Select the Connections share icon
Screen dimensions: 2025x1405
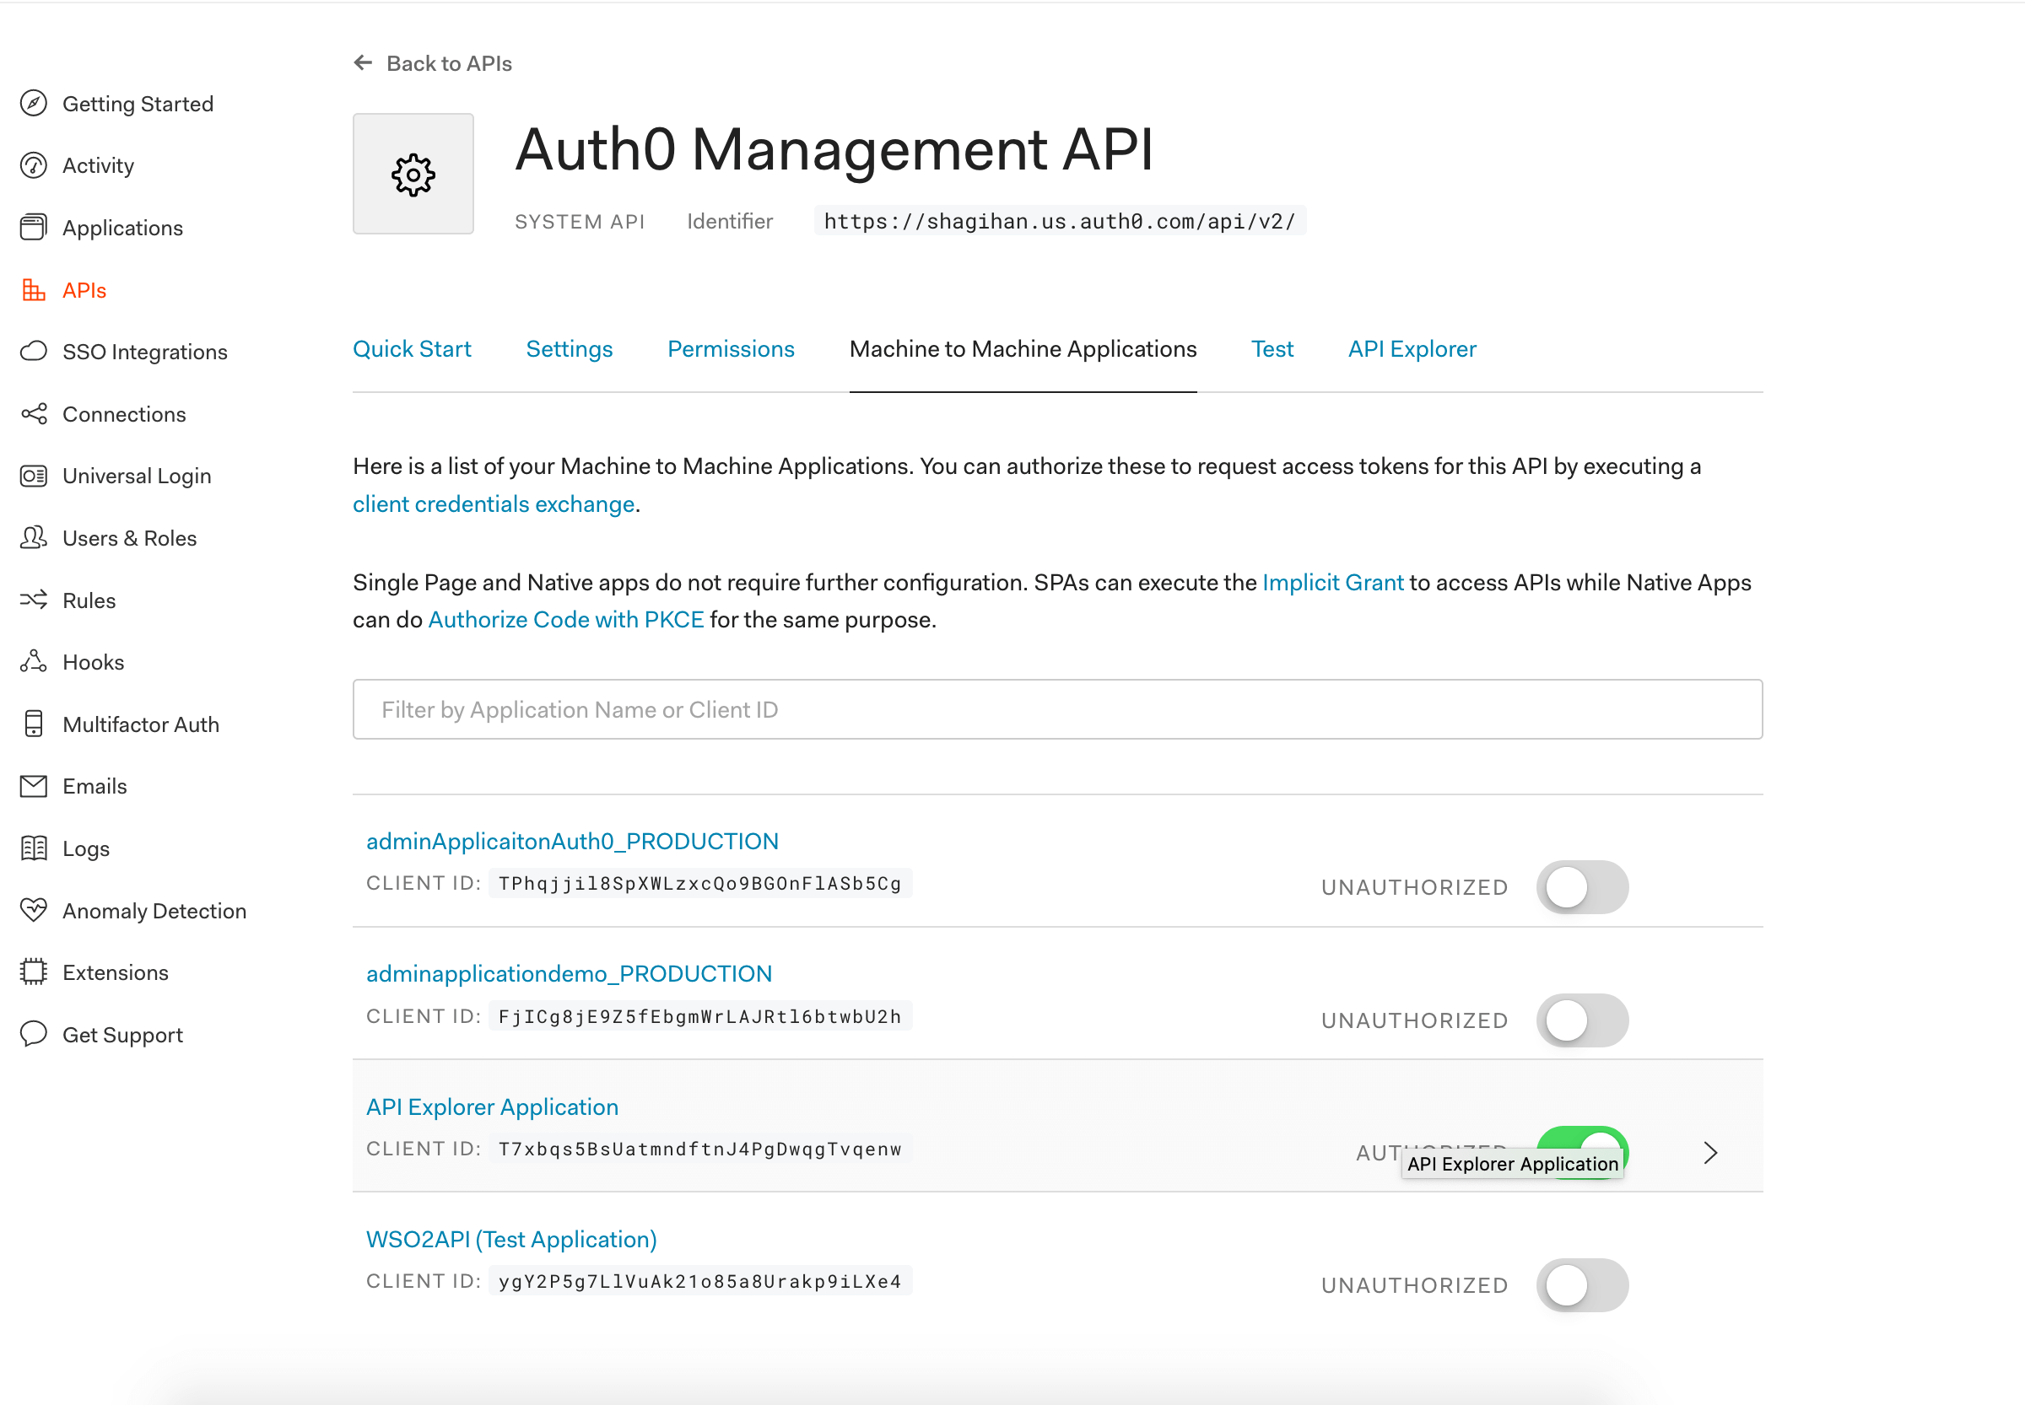(33, 414)
